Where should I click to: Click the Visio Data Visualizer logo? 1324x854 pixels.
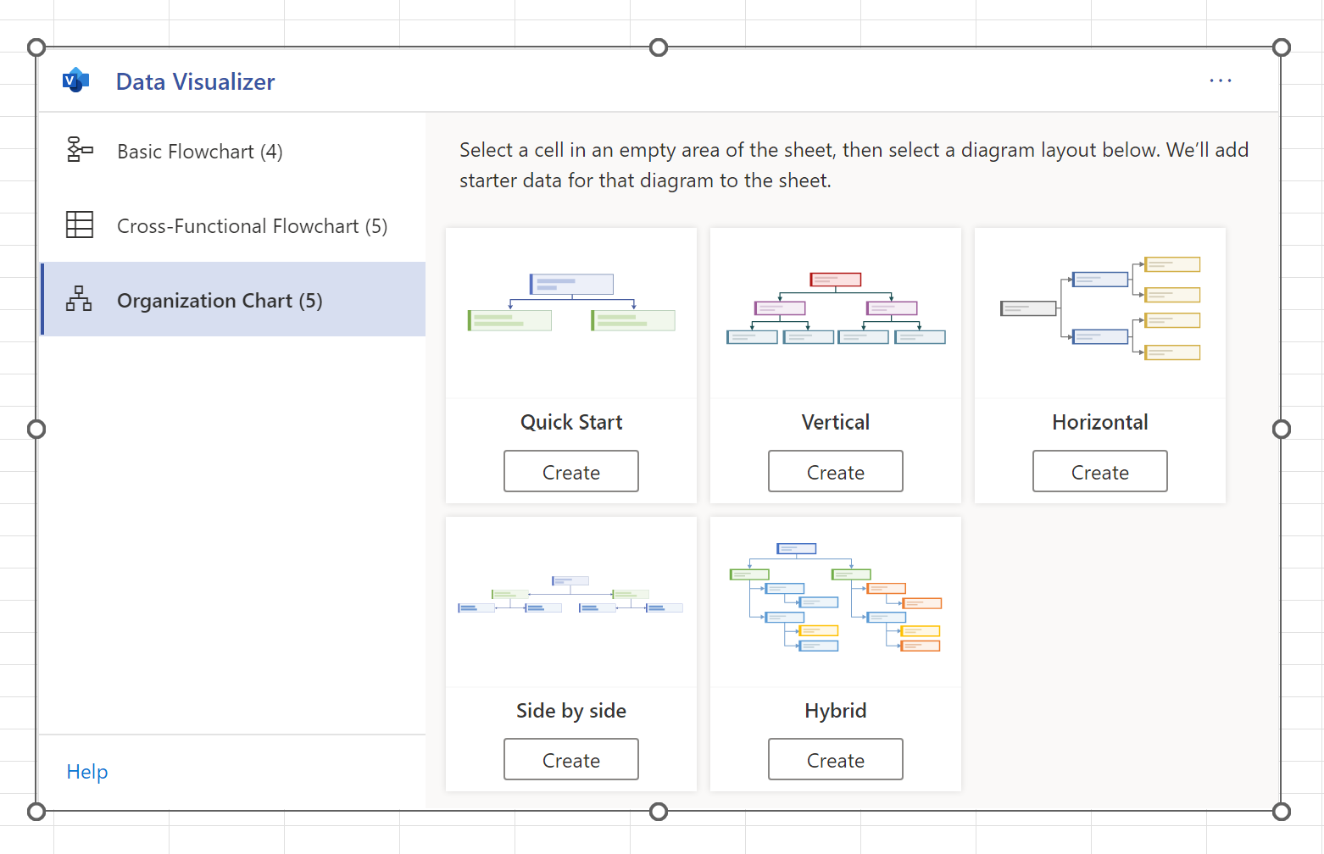(x=75, y=80)
